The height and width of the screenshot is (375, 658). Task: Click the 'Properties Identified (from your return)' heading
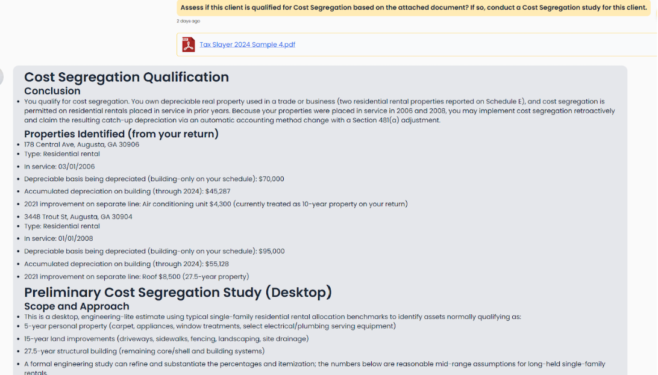tap(121, 134)
